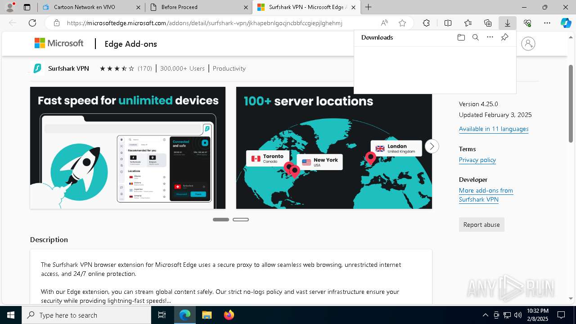Open the Windows Start menu
Viewport: 576px width, 324px height.
coord(11,315)
